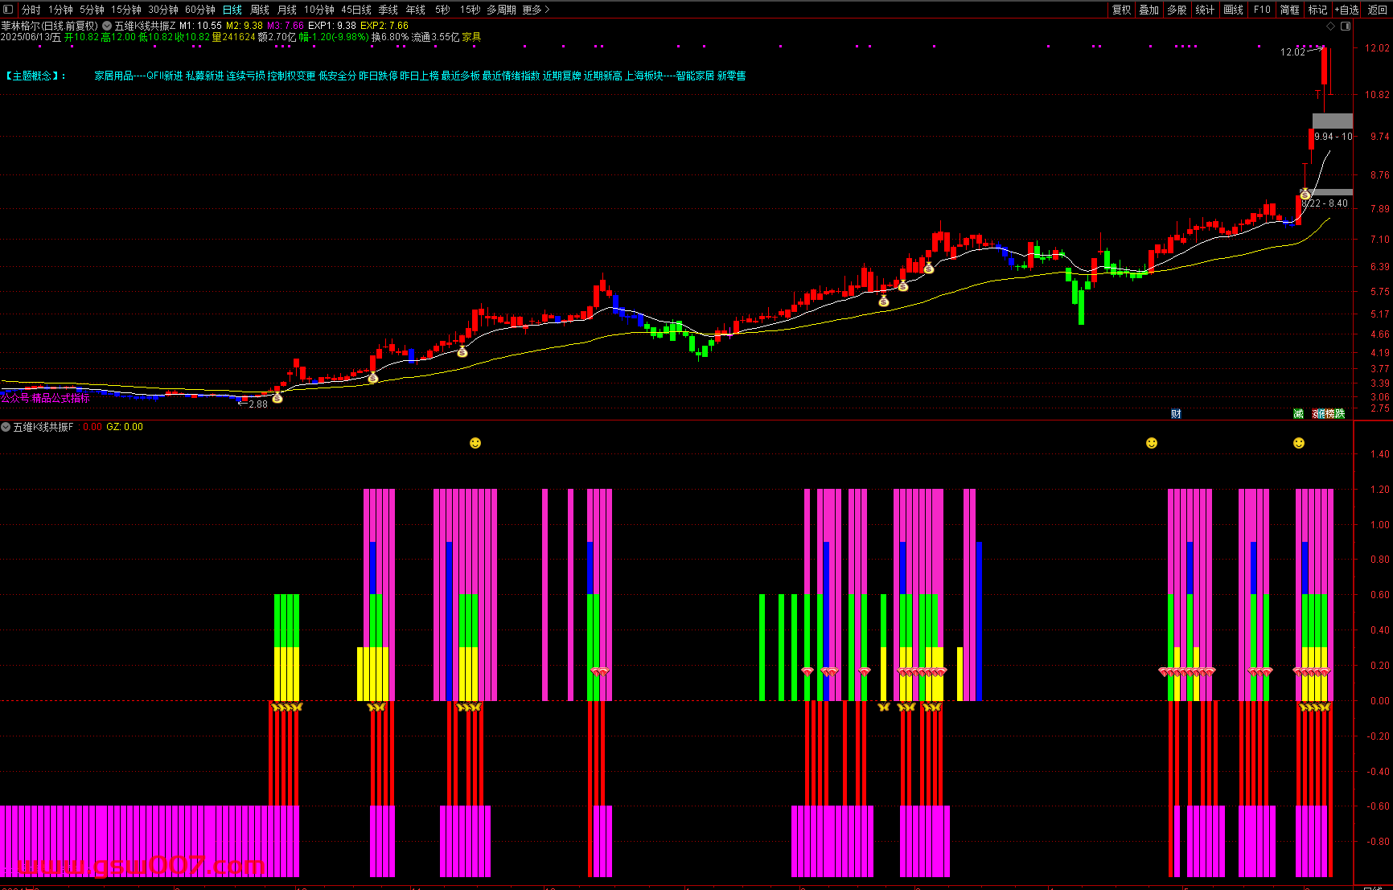Screen dimensions: 1393x890
Task: Open the 更多 periods expander
Action: click(536, 10)
